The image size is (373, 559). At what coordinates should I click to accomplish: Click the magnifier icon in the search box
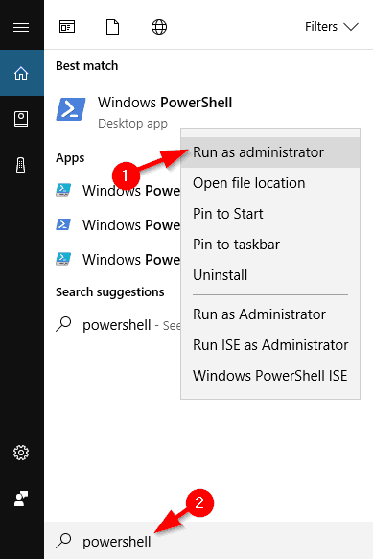(63, 541)
